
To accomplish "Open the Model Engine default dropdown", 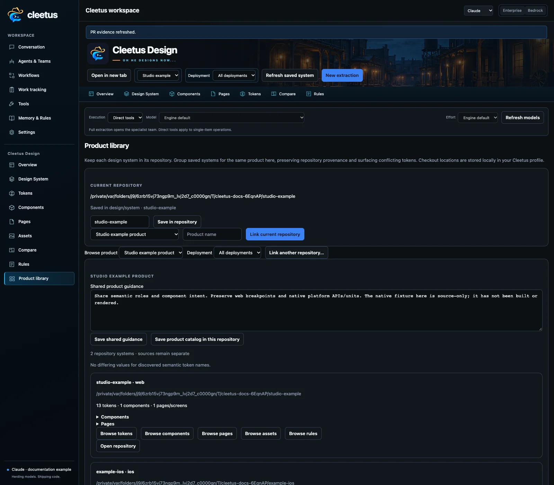I will click(232, 118).
